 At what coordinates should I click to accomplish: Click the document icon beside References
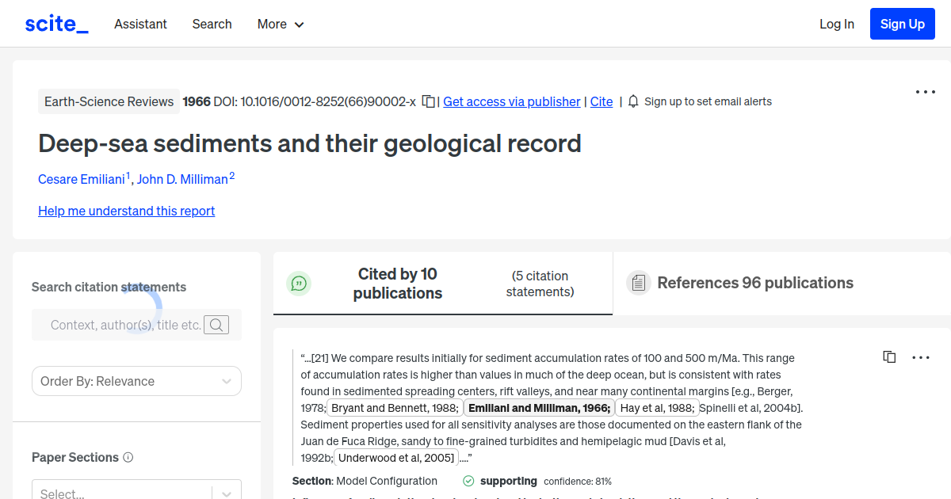(638, 283)
